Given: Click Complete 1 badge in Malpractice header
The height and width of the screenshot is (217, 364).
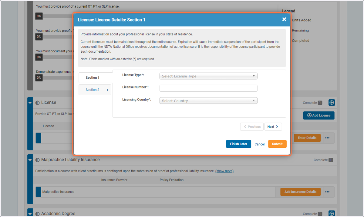Looking at the screenshot, I should 323,160.
